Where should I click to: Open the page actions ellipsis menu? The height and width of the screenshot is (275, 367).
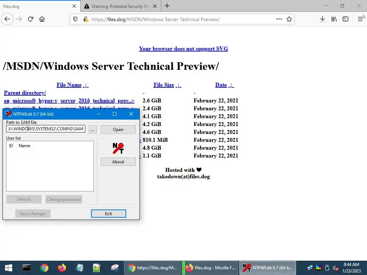[x=279, y=19]
